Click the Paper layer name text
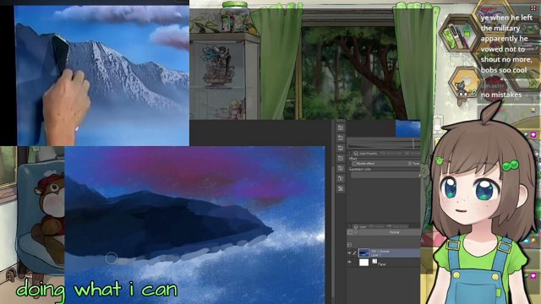The image size is (541, 304). 381,264
